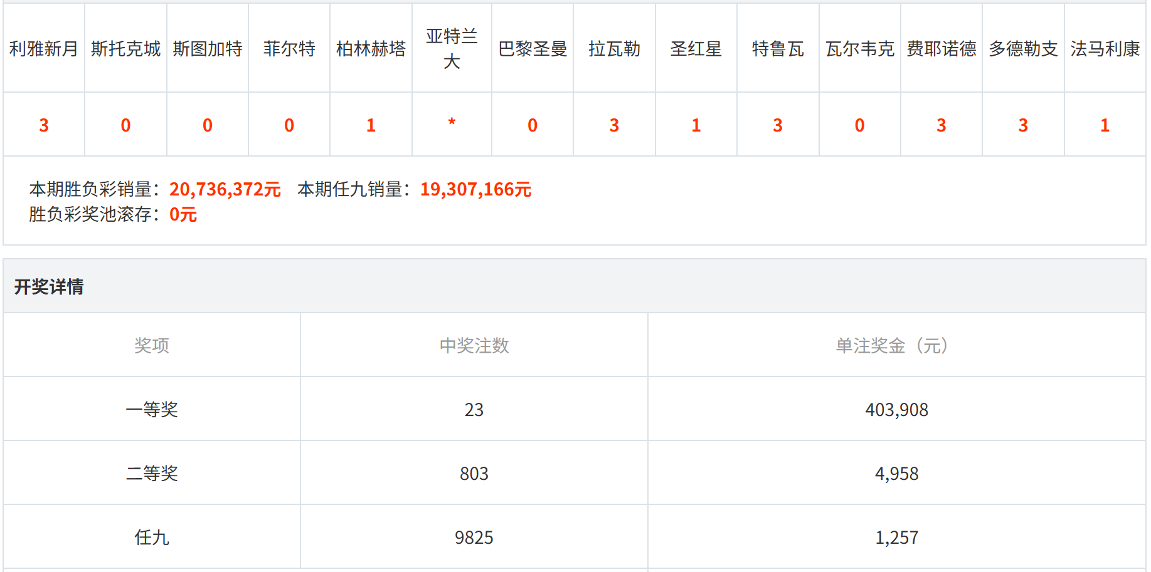
Task: Click the asterisk result under 亚特兰大
Action: tap(452, 122)
